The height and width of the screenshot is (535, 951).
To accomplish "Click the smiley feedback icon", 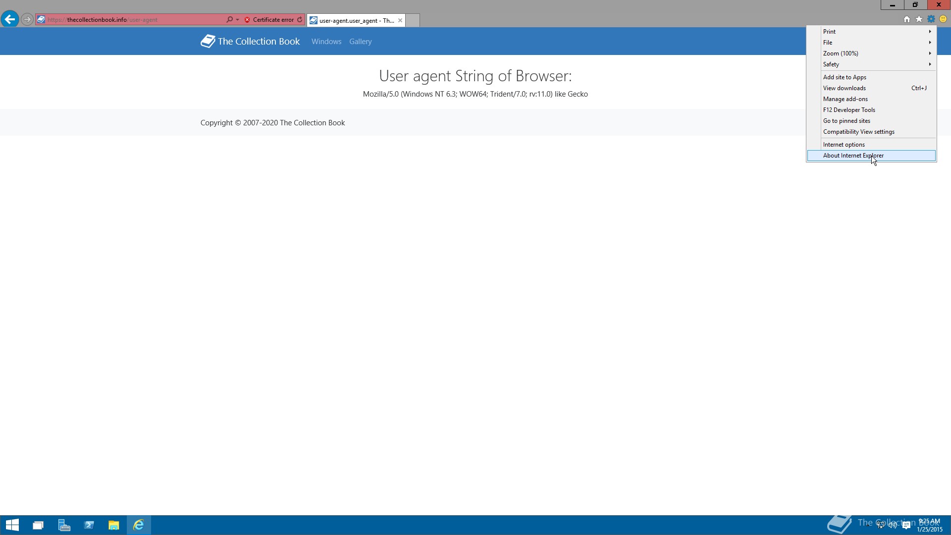I will pos(943,19).
